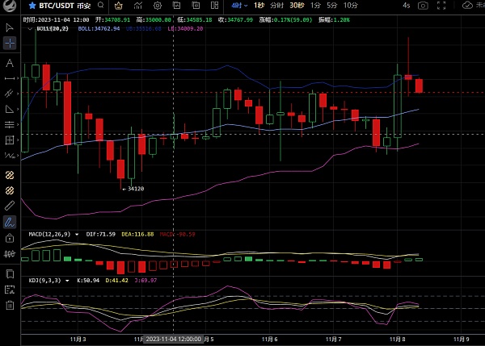Select the text annotation tool

pyautogui.click(x=9, y=62)
